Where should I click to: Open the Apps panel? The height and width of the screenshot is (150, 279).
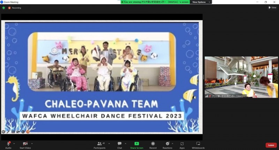[182, 145]
